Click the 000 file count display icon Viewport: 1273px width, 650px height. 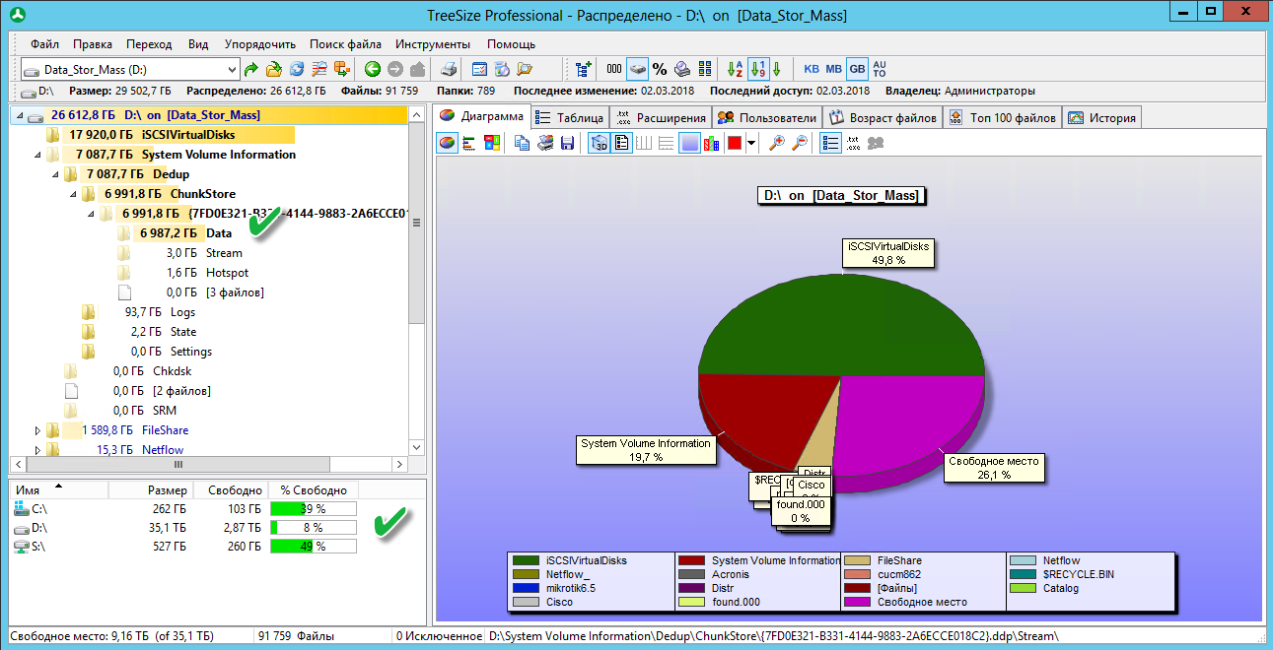(x=614, y=69)
